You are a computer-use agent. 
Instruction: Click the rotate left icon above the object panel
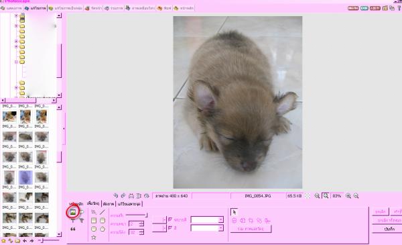(116, 196)
